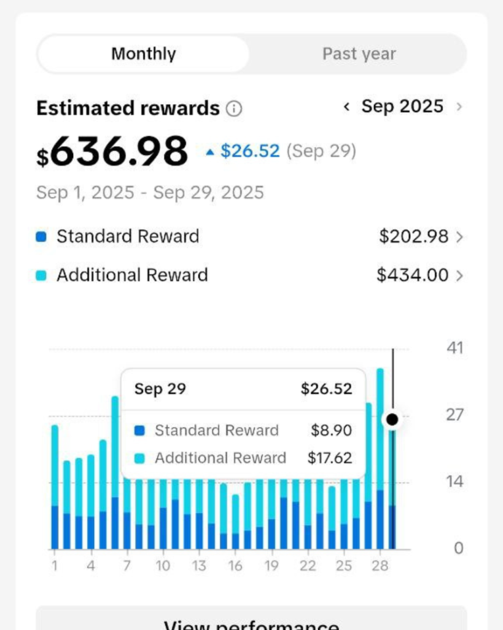Click the Additional Reward row label
Viewport: 503px width, 630px height.
point(132,276)
